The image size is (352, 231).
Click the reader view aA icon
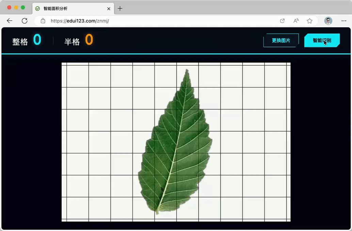[x=296, y=21]
